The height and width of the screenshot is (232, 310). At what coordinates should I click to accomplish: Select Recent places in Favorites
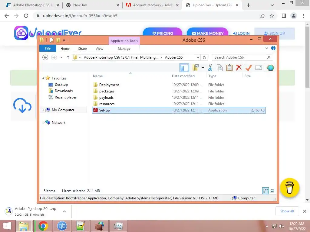click(65, 97)
